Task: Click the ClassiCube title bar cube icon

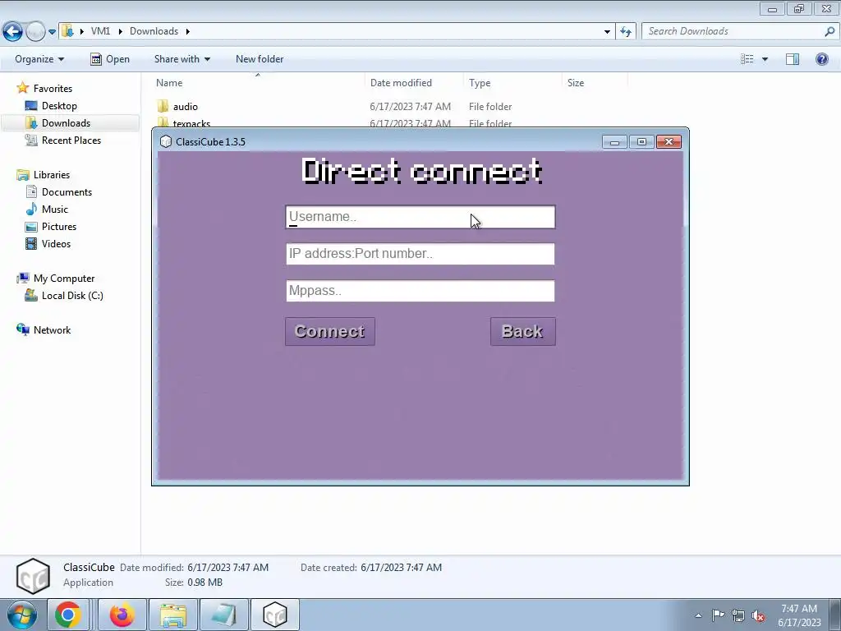Action: coord(166,141)
